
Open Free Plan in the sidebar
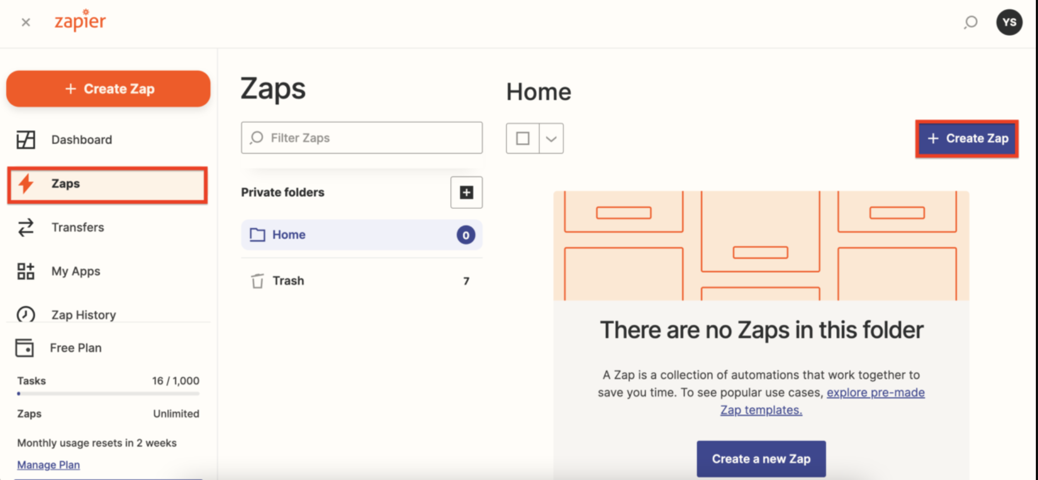pos(75,348)
